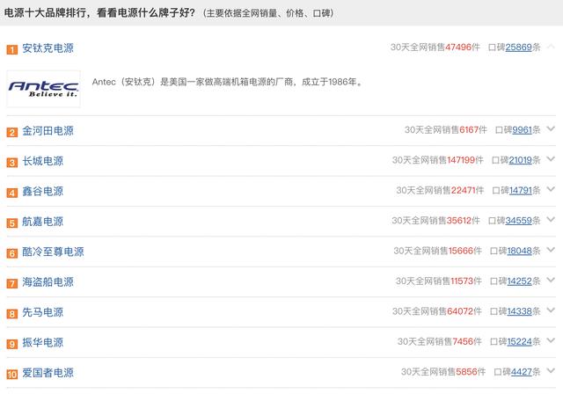Expand the 金河田电源 row chevron
Image resolution: width=563 pixels, height=394 pixels.
pyautogui.click(x=551, y=128)
